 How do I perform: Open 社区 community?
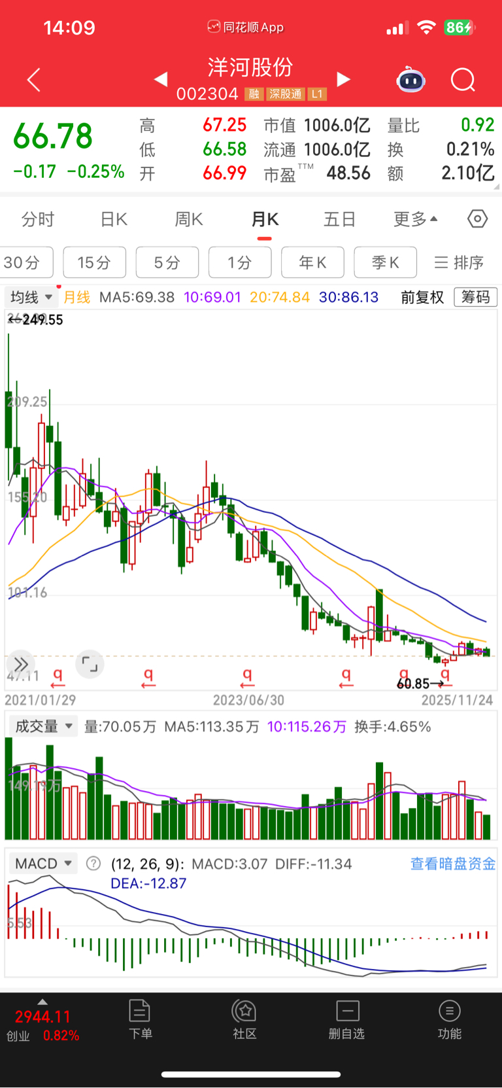point(244,1019)
